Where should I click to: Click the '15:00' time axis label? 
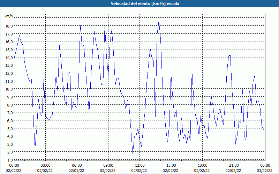point(171,166)
